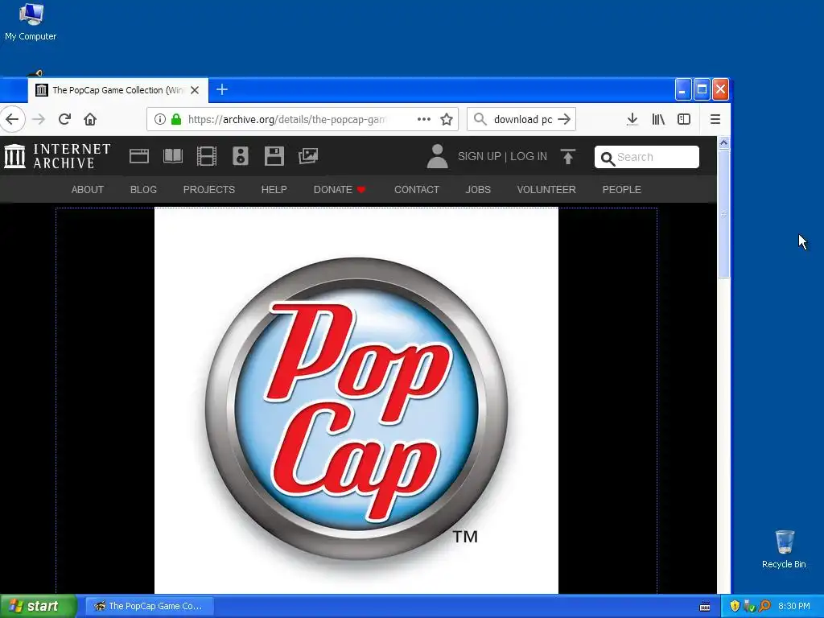Submit search with the arrow button

tap(564, 119)
